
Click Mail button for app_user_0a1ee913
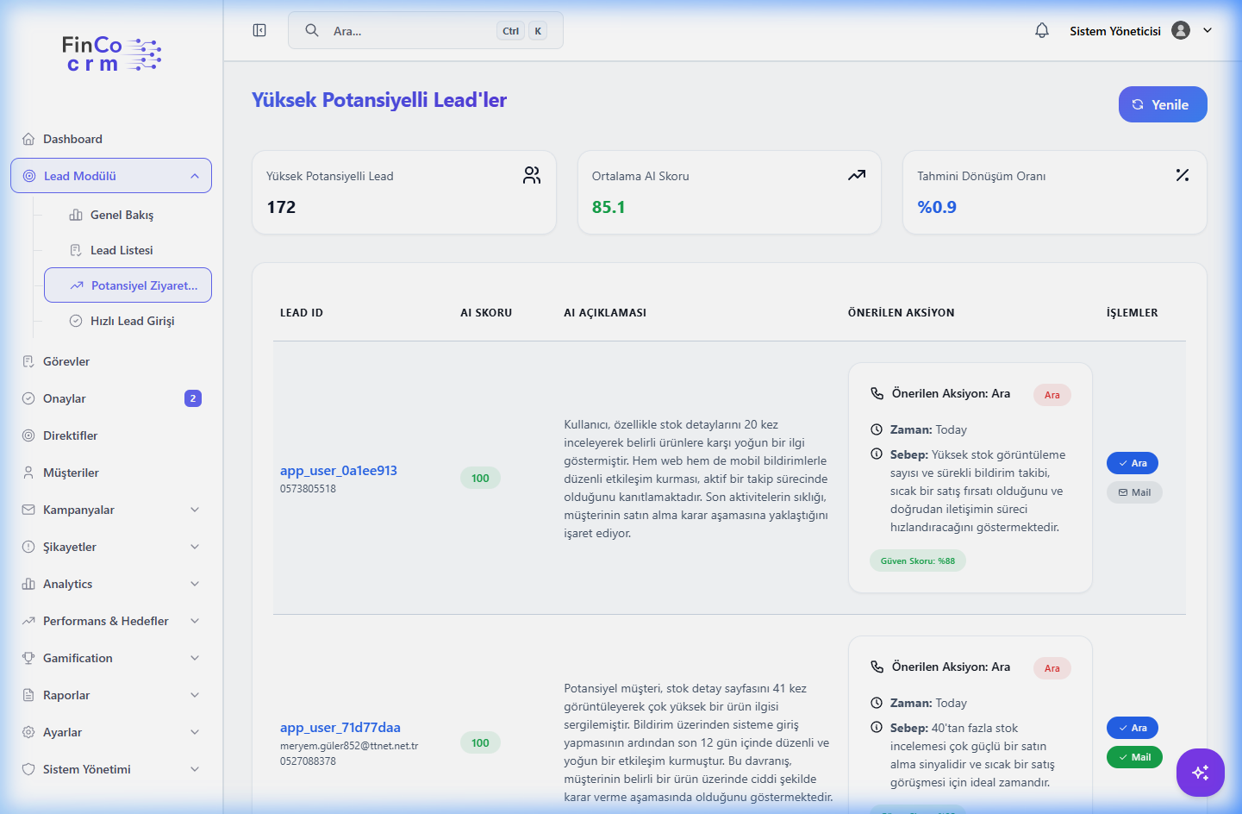click(1134, 492)
